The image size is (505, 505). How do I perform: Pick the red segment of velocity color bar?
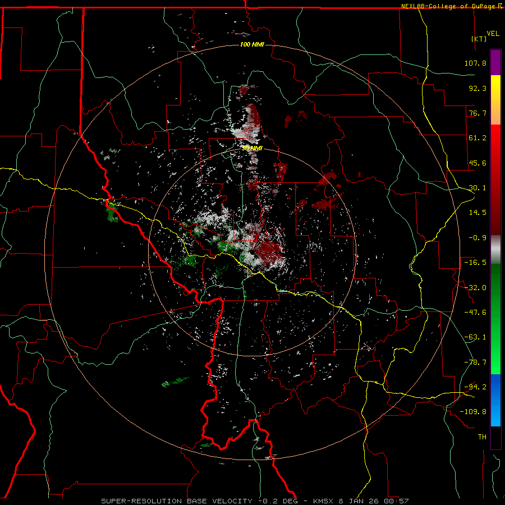(495, 180)
